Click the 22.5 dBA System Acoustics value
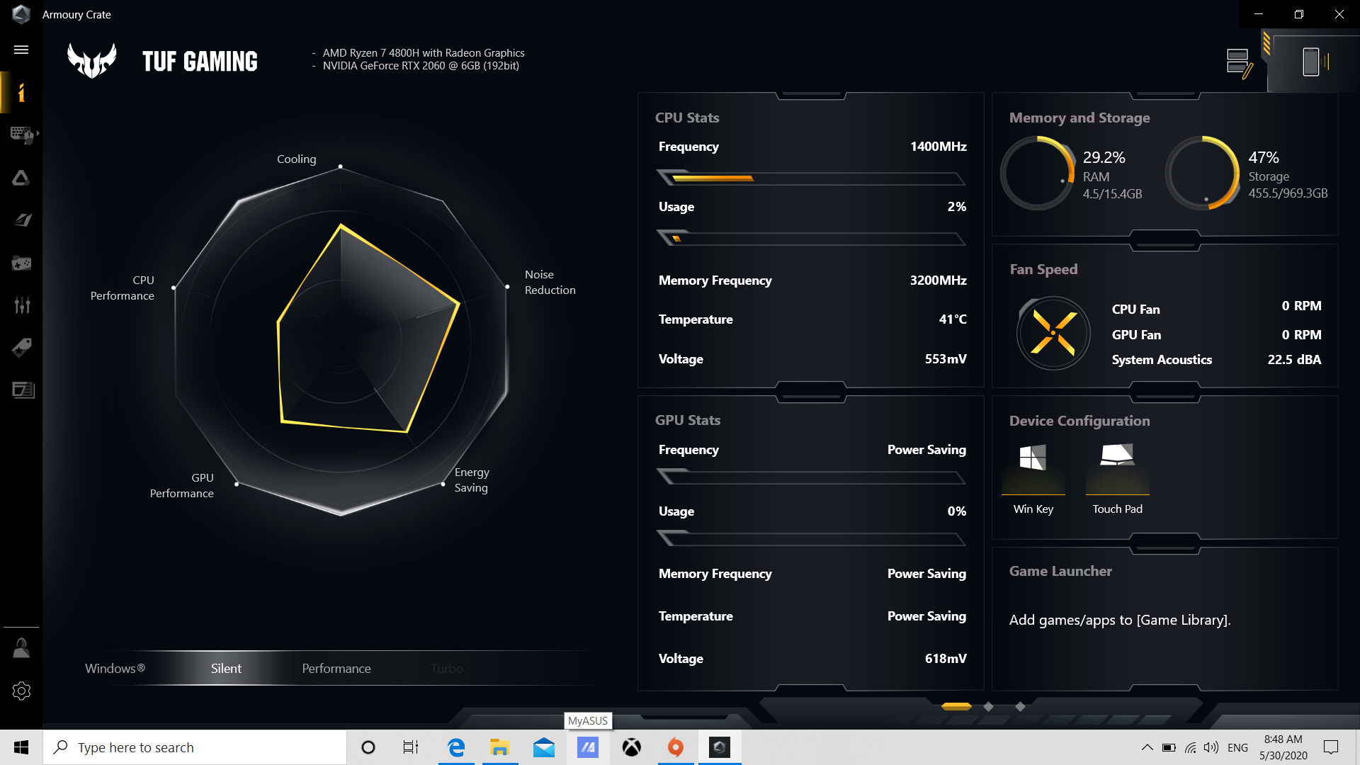The width and height of the screenshot is (1360, 765). tap(1294, 360)
